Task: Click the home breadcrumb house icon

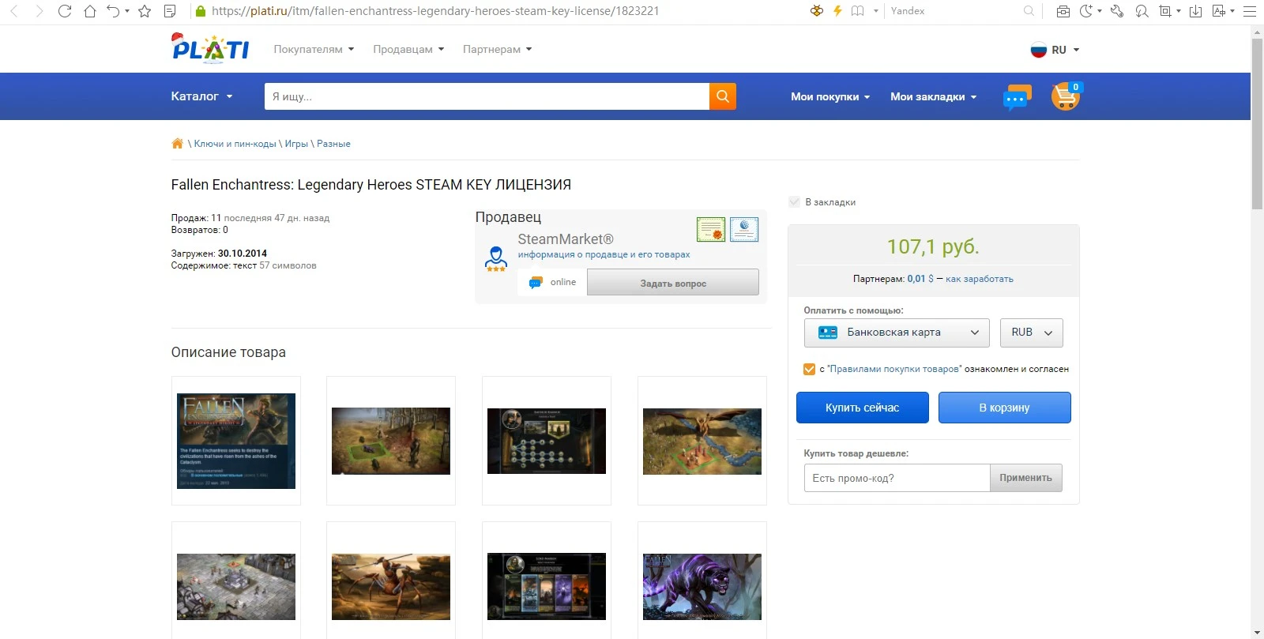Action: click(177, 143)
